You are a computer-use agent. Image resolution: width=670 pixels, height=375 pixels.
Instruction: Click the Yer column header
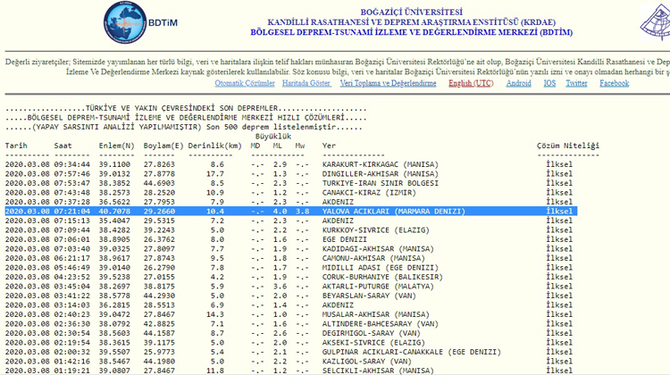tap(329, 146)
